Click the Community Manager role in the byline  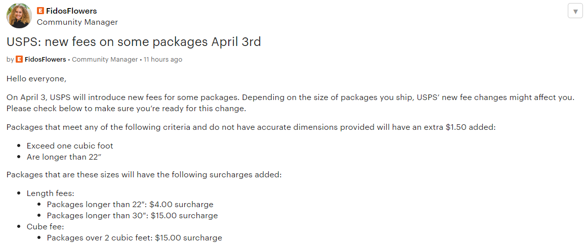(x=105, y=59)
